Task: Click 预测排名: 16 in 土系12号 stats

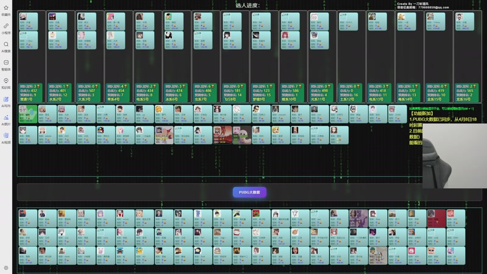Action: point(349,95)
